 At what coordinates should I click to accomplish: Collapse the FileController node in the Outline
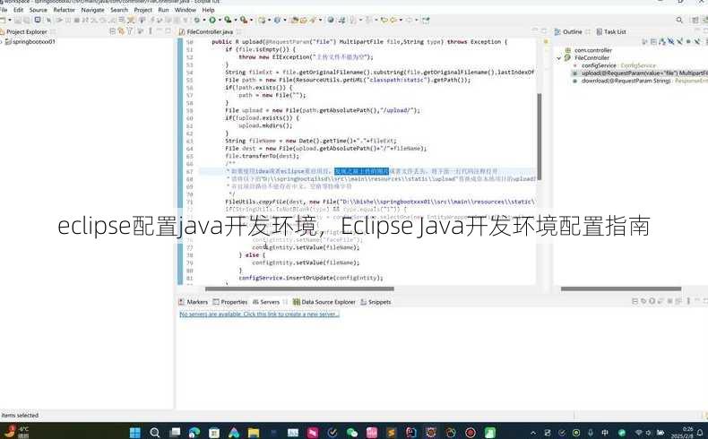559,57
